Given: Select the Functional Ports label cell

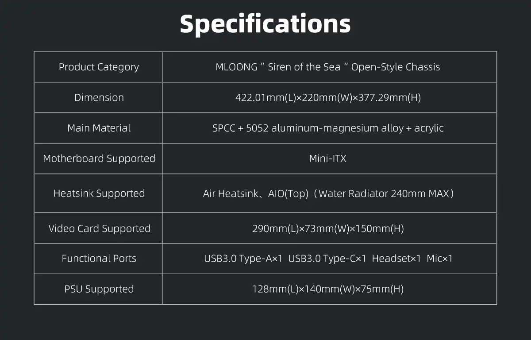Looking at the screenshot, I should [x=99, y=259].
